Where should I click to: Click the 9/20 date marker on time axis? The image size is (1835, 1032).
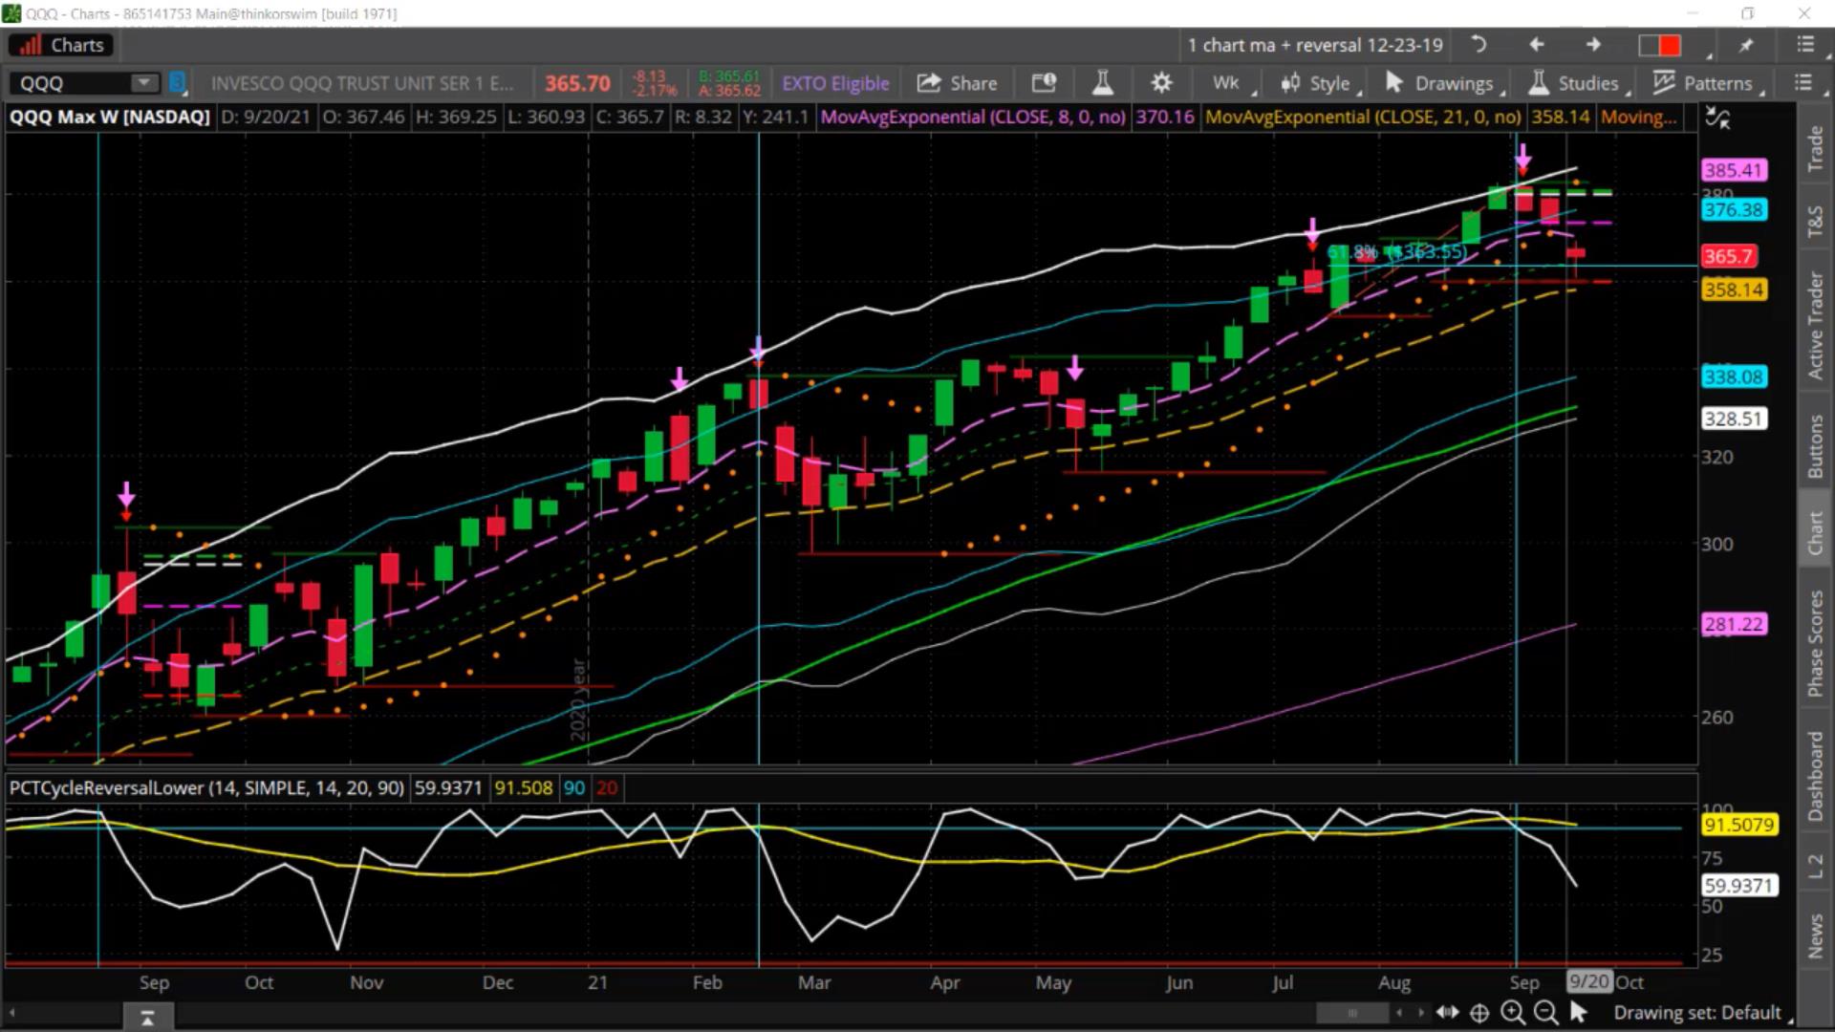point(1589,982)
